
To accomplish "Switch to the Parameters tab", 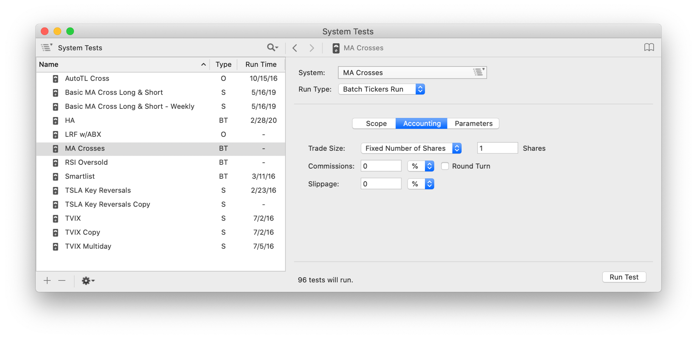I will 473,123.
